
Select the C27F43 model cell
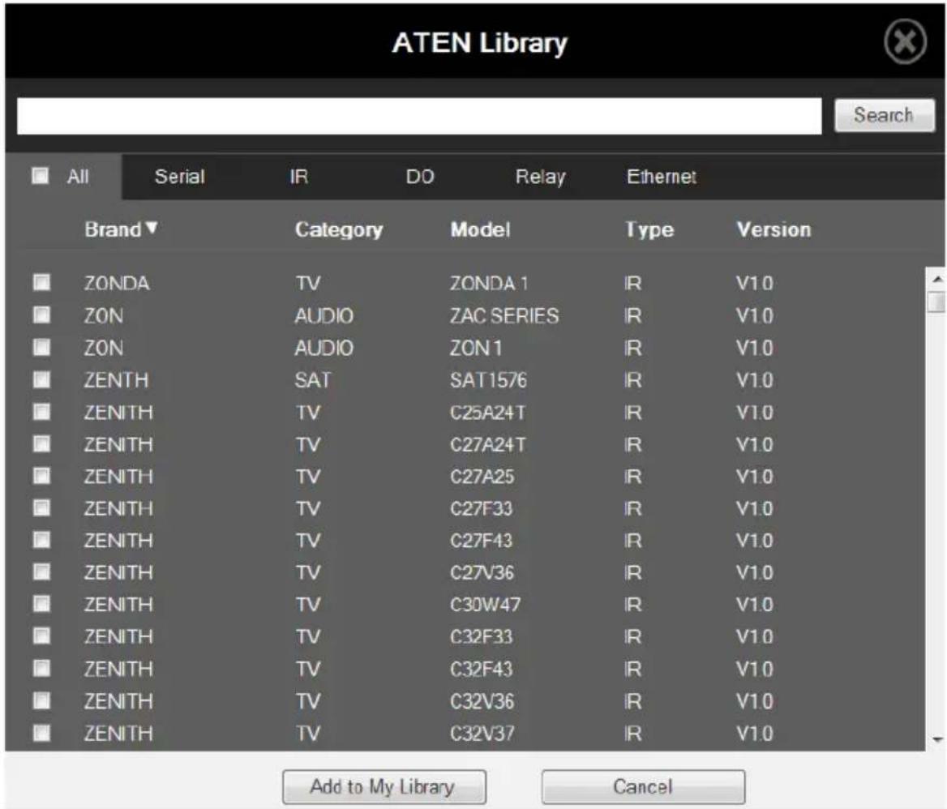click(x=481, y=541)
